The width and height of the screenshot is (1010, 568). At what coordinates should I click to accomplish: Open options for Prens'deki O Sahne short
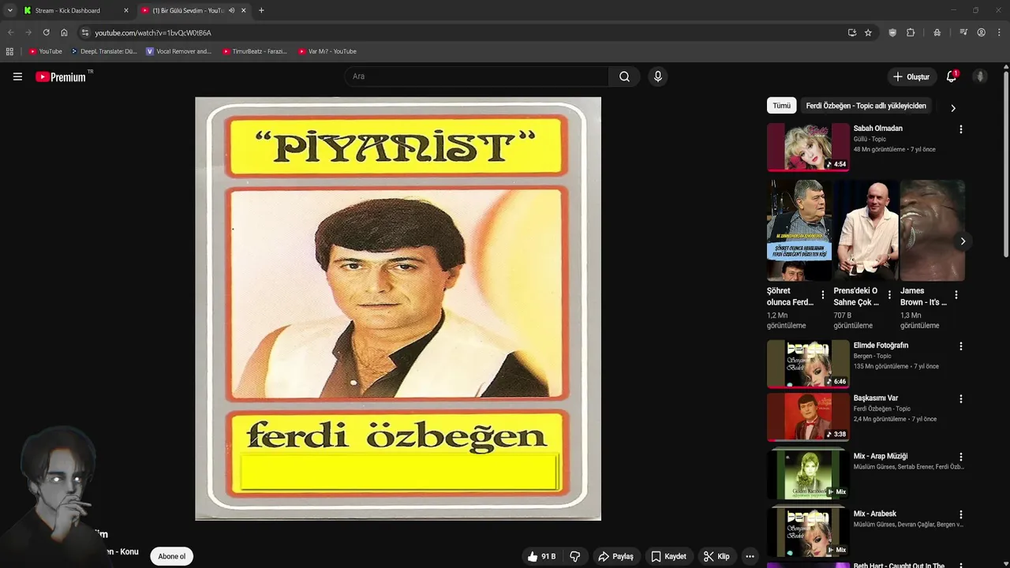click(889, 295)
